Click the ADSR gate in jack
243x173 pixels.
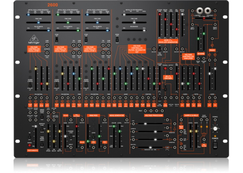[165, 49]
